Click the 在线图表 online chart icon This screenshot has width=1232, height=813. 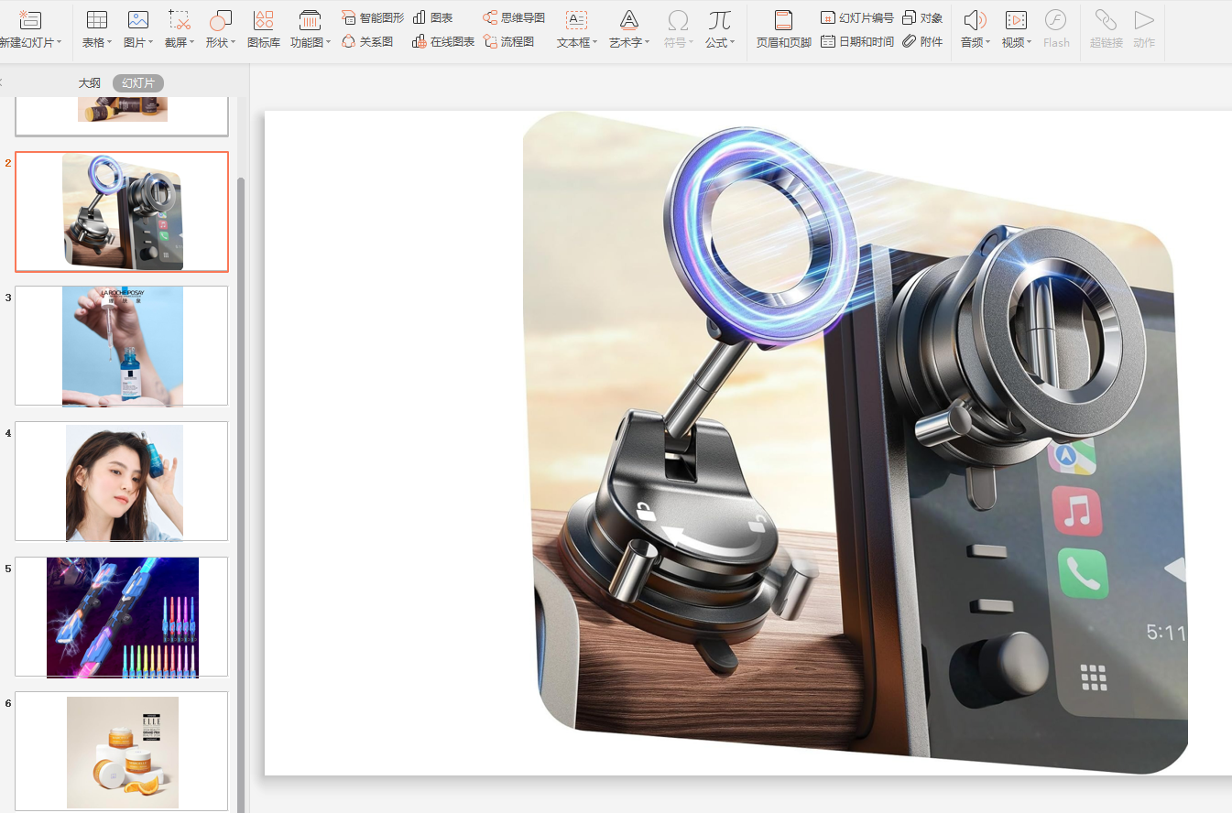(420, 41)
